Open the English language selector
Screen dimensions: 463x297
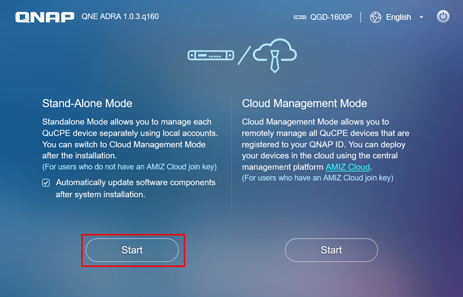coord(398,17)
